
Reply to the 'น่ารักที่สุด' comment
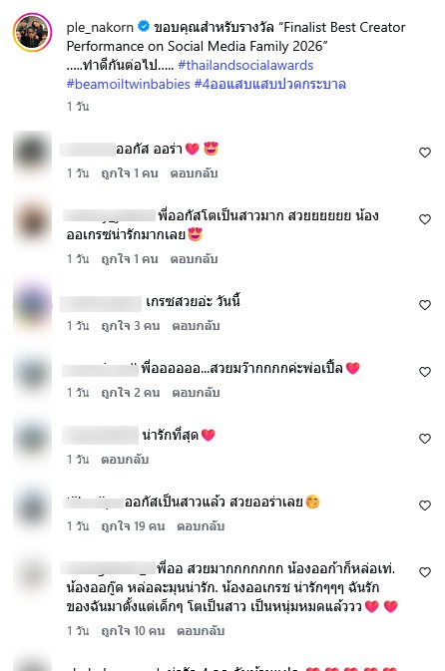(125, 460)
